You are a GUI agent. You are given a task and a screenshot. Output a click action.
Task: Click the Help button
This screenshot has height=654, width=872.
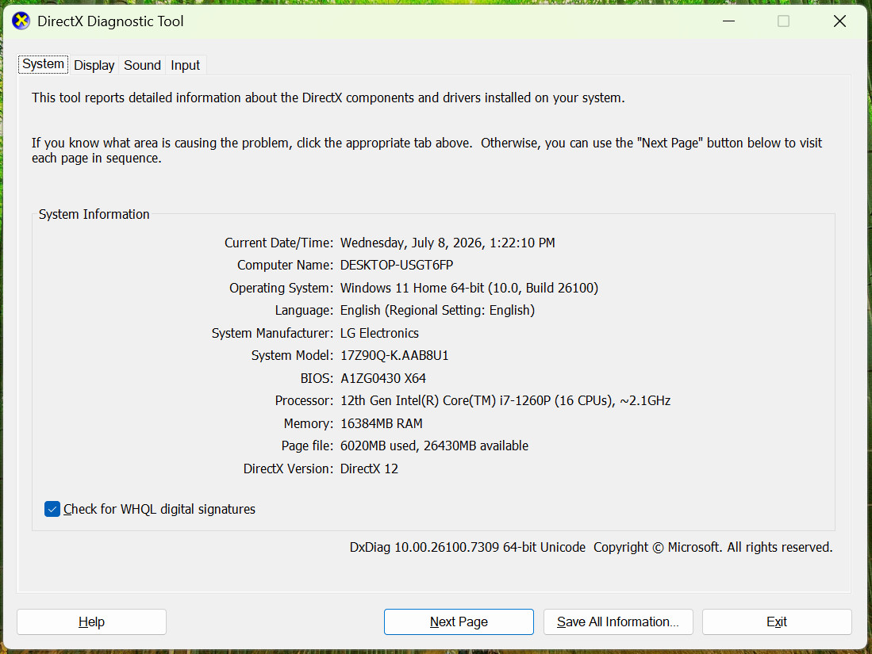pos(92,621)
